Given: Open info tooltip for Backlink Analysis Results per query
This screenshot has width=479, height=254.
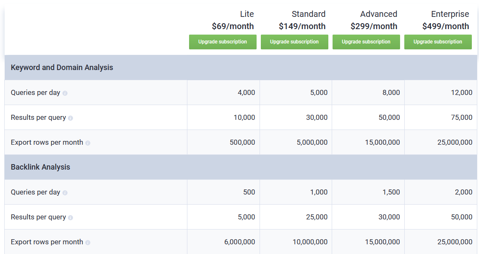Looking at the screenshot, I should pyautogui.click(x=70, y=218).
